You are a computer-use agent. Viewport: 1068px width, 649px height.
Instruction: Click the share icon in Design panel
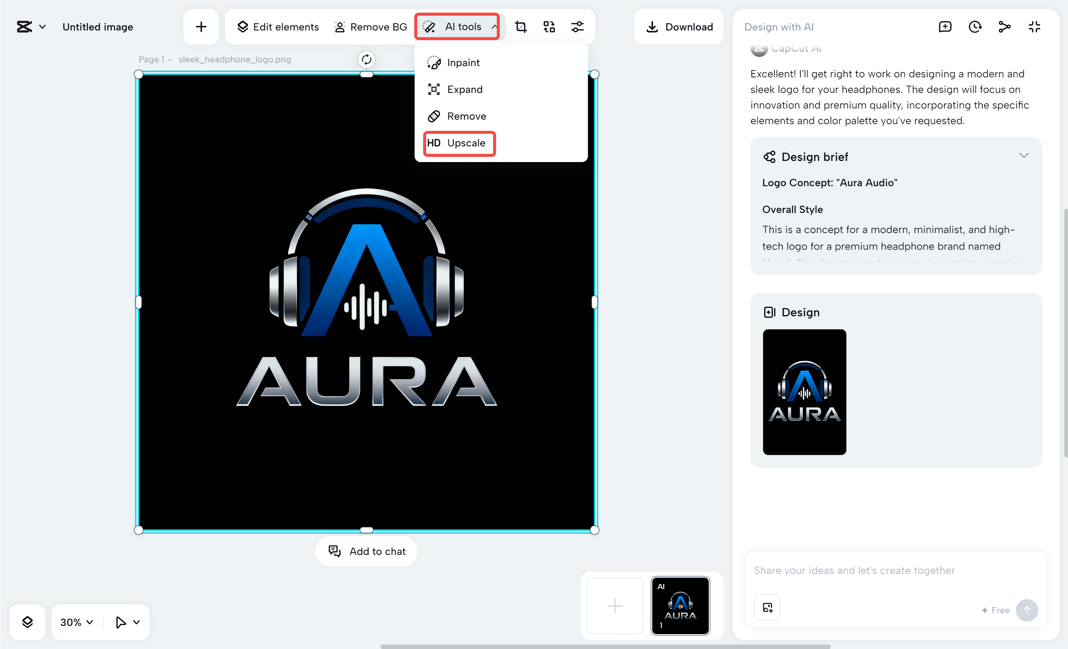coord(1004,26)
